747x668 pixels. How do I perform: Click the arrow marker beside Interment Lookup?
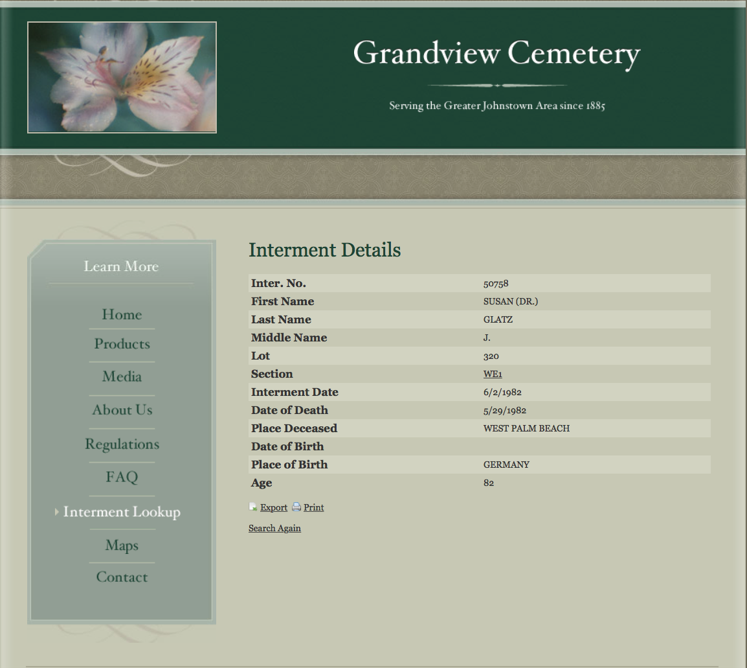point(57,512)
